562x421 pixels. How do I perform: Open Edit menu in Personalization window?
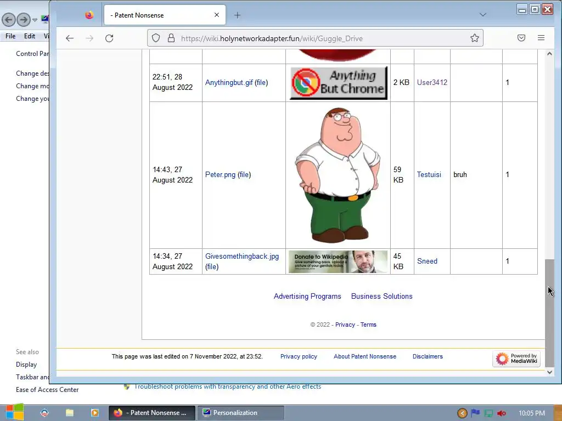click(x=30, y=36)
